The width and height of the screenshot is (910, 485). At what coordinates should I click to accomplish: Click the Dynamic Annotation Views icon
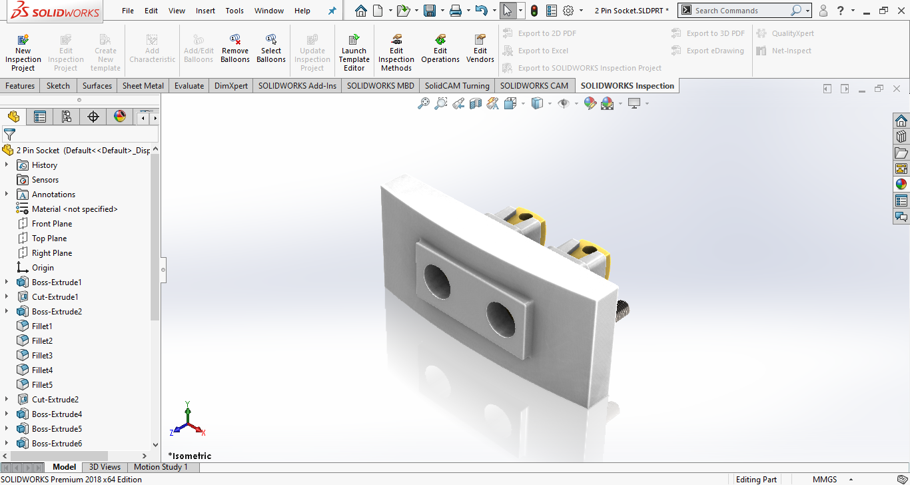[493, 103]
